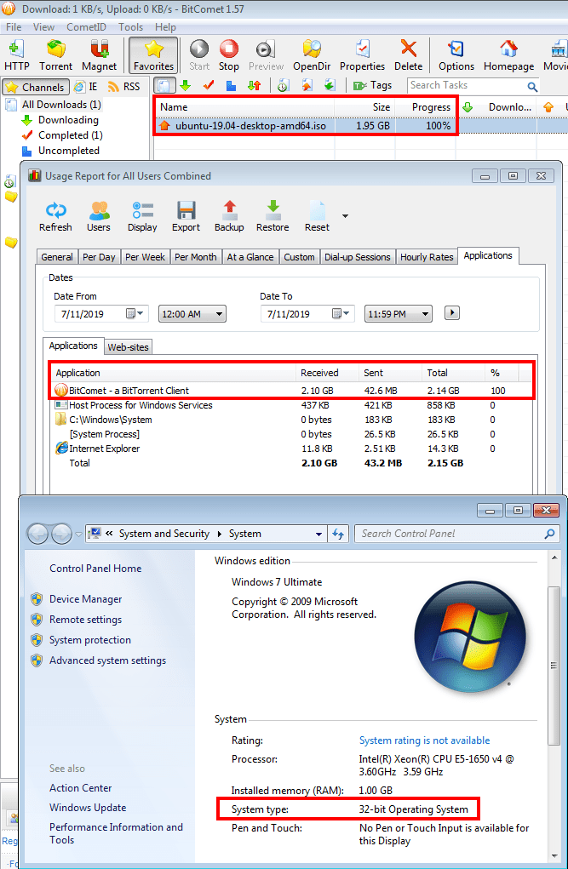Switch to the Per Month tab

[195, 257]
